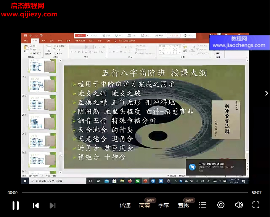Open the Windows Start menu
Image resolution: width=270 pixels, height=217 pixels.
point(25,181)
